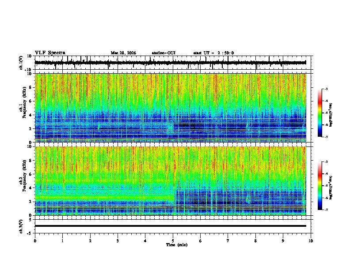Click the ch.1 spectrogram color bar
The height and width of the screenshot is (270, 350).
pyautogui.click(x=320, y=112)
